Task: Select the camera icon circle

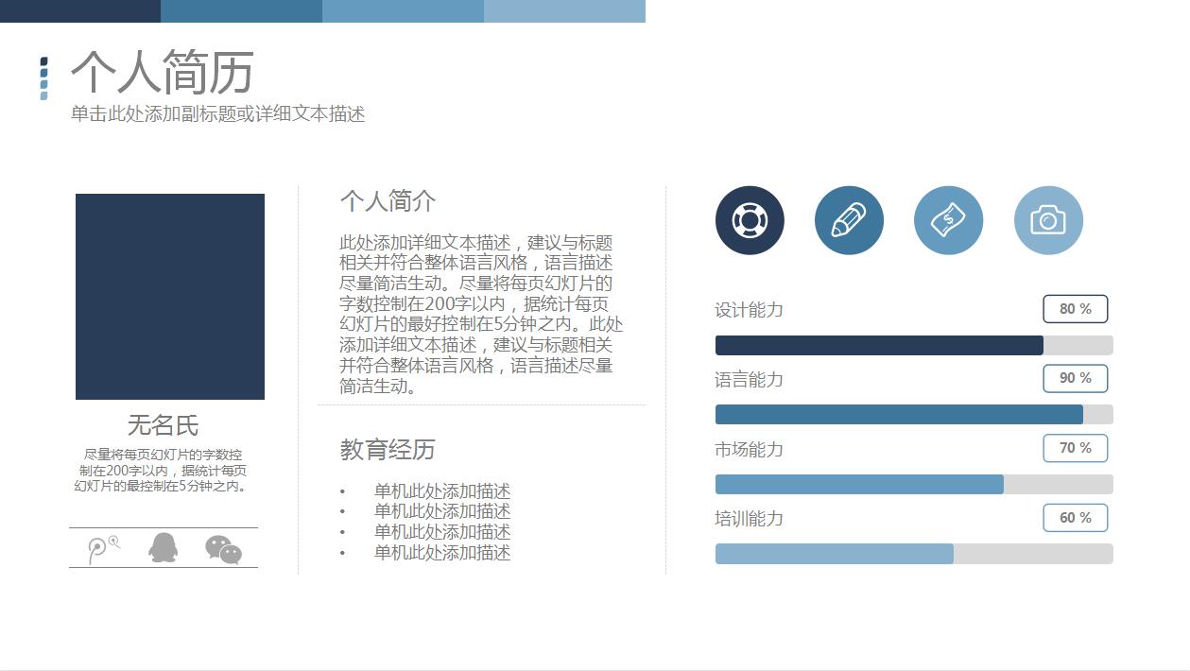Action: (1048, 220)
